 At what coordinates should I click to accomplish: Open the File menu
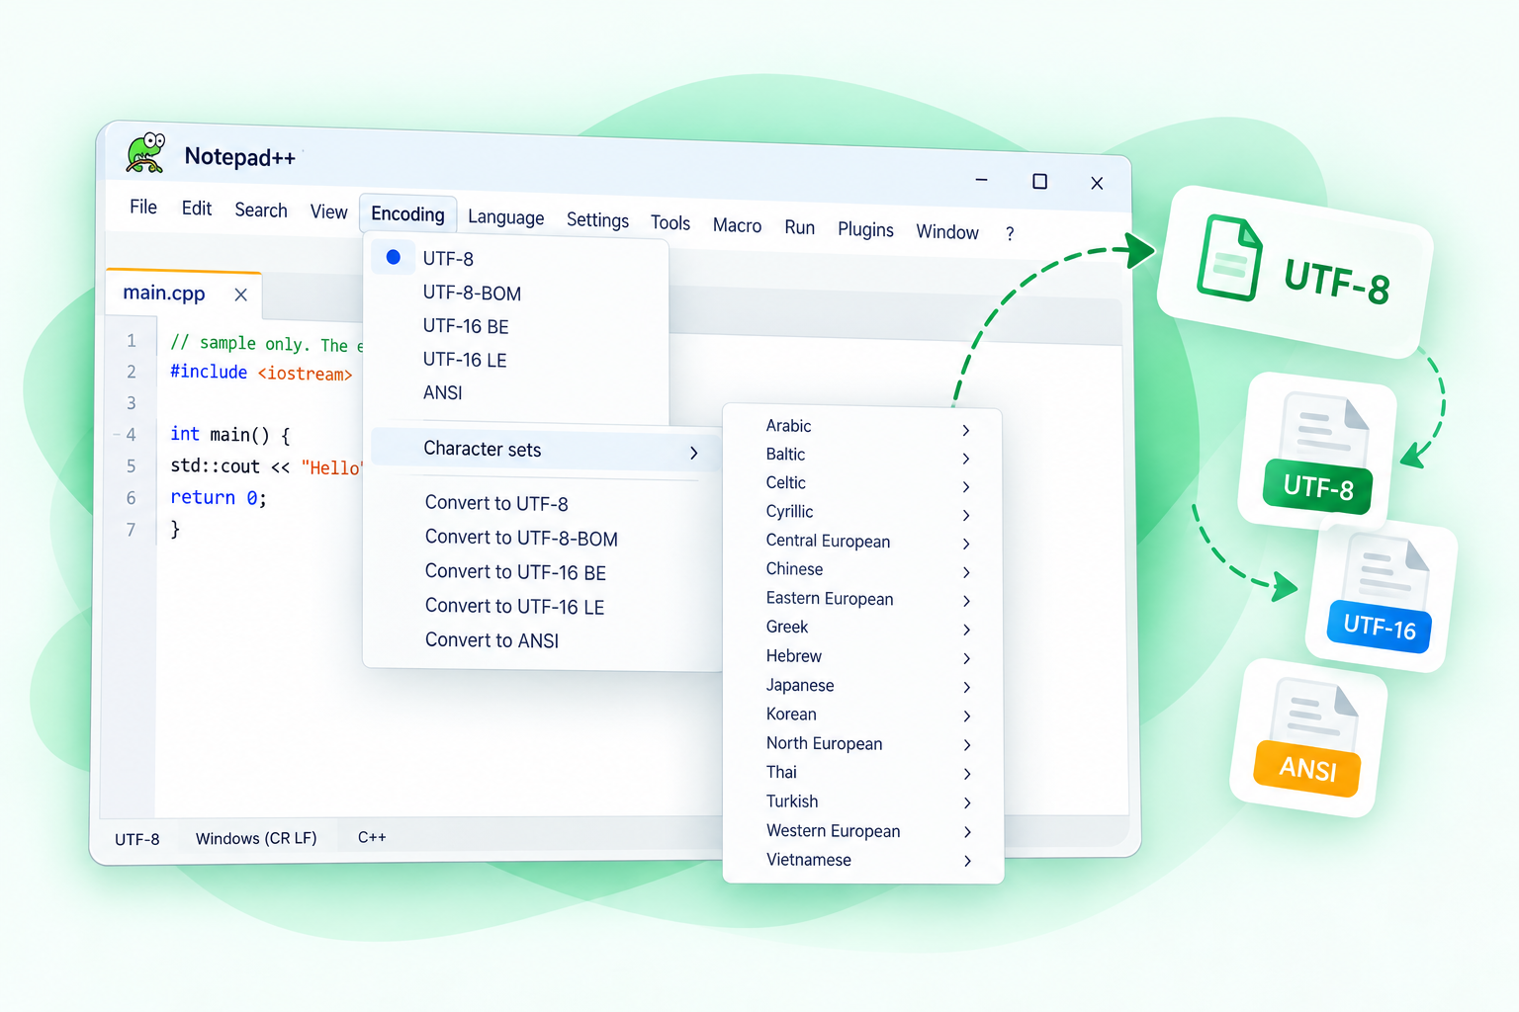[143, 207]
